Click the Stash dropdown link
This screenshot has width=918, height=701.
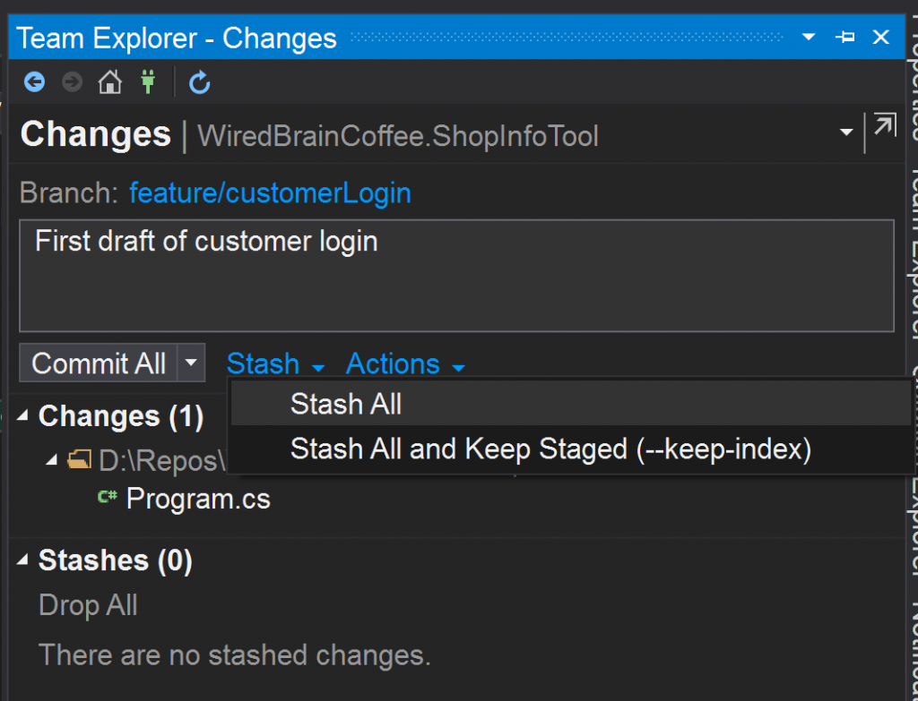(275, 363)
